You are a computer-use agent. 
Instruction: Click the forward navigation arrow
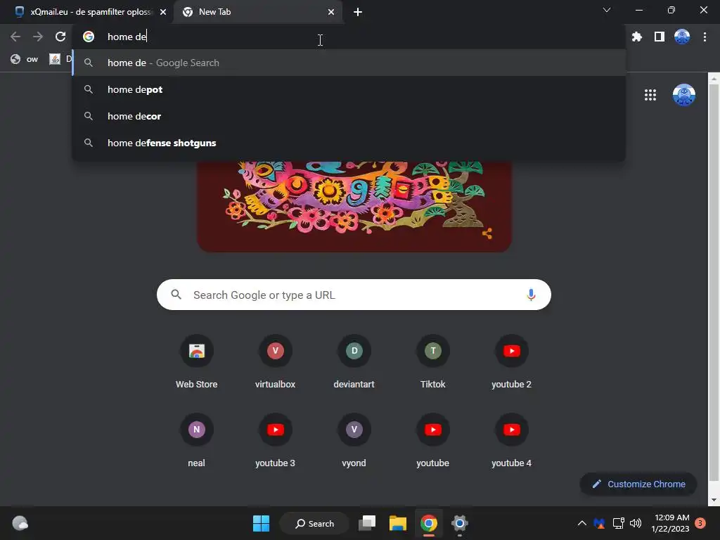pos(38,37)
